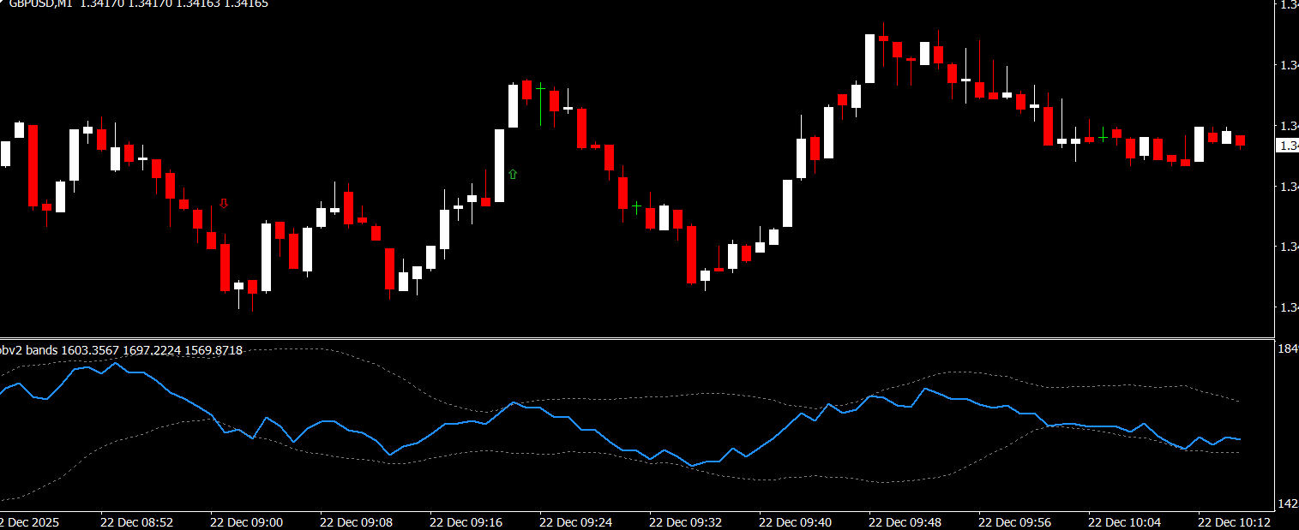1299x530 pixels.
Task: Click the 22 Dec 08:52 time label
Action: coord(136,521)
